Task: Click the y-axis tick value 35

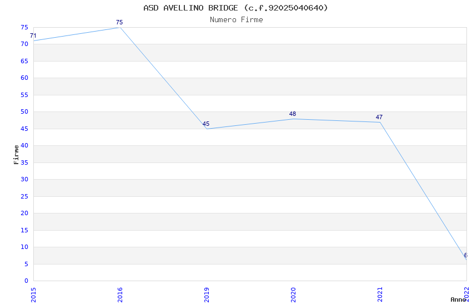Action: pyautogui.click(x=24, y=162)
